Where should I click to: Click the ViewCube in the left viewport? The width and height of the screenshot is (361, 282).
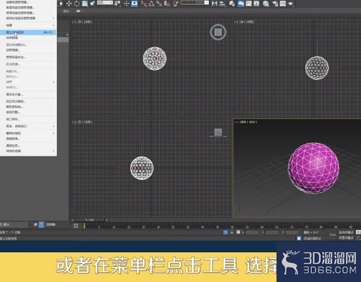[x=218, y=133]
